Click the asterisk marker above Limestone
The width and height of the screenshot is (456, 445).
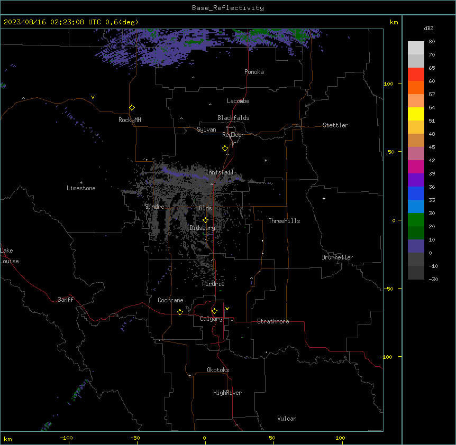81,183
